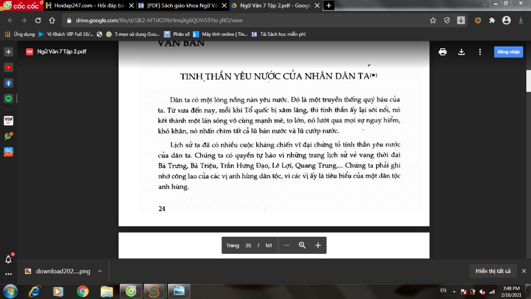Open the Spotify sidebar shortcut
The image size is (531, 299).
click(8, 99)
